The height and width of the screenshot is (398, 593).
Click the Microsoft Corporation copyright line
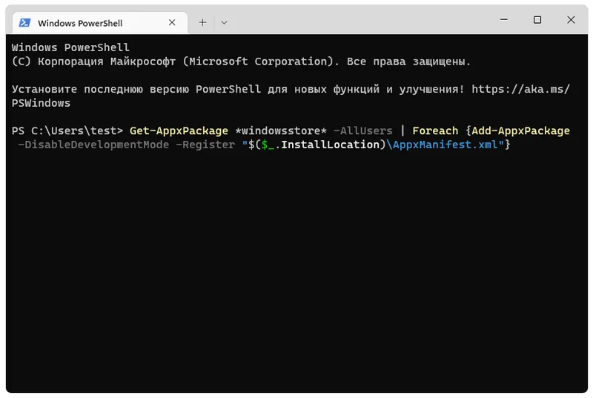[241, 62]
